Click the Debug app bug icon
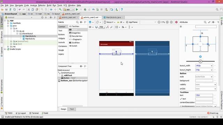This screenshot has width=223, height=125. (x=85, y=10)
